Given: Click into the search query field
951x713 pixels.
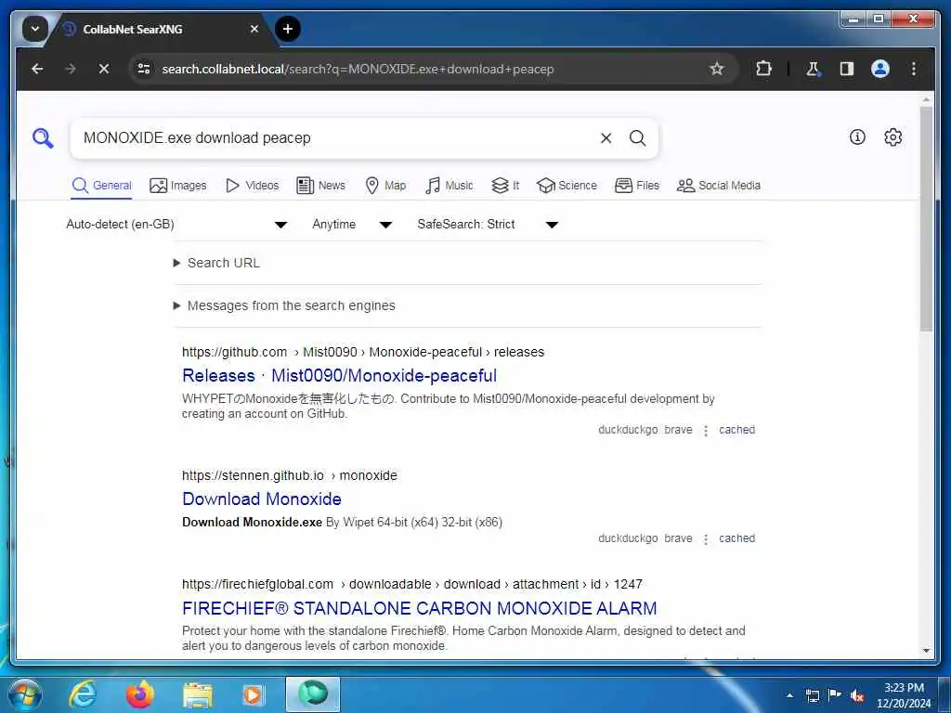Looking at the screenshot, I should click(x=333, y=138).
